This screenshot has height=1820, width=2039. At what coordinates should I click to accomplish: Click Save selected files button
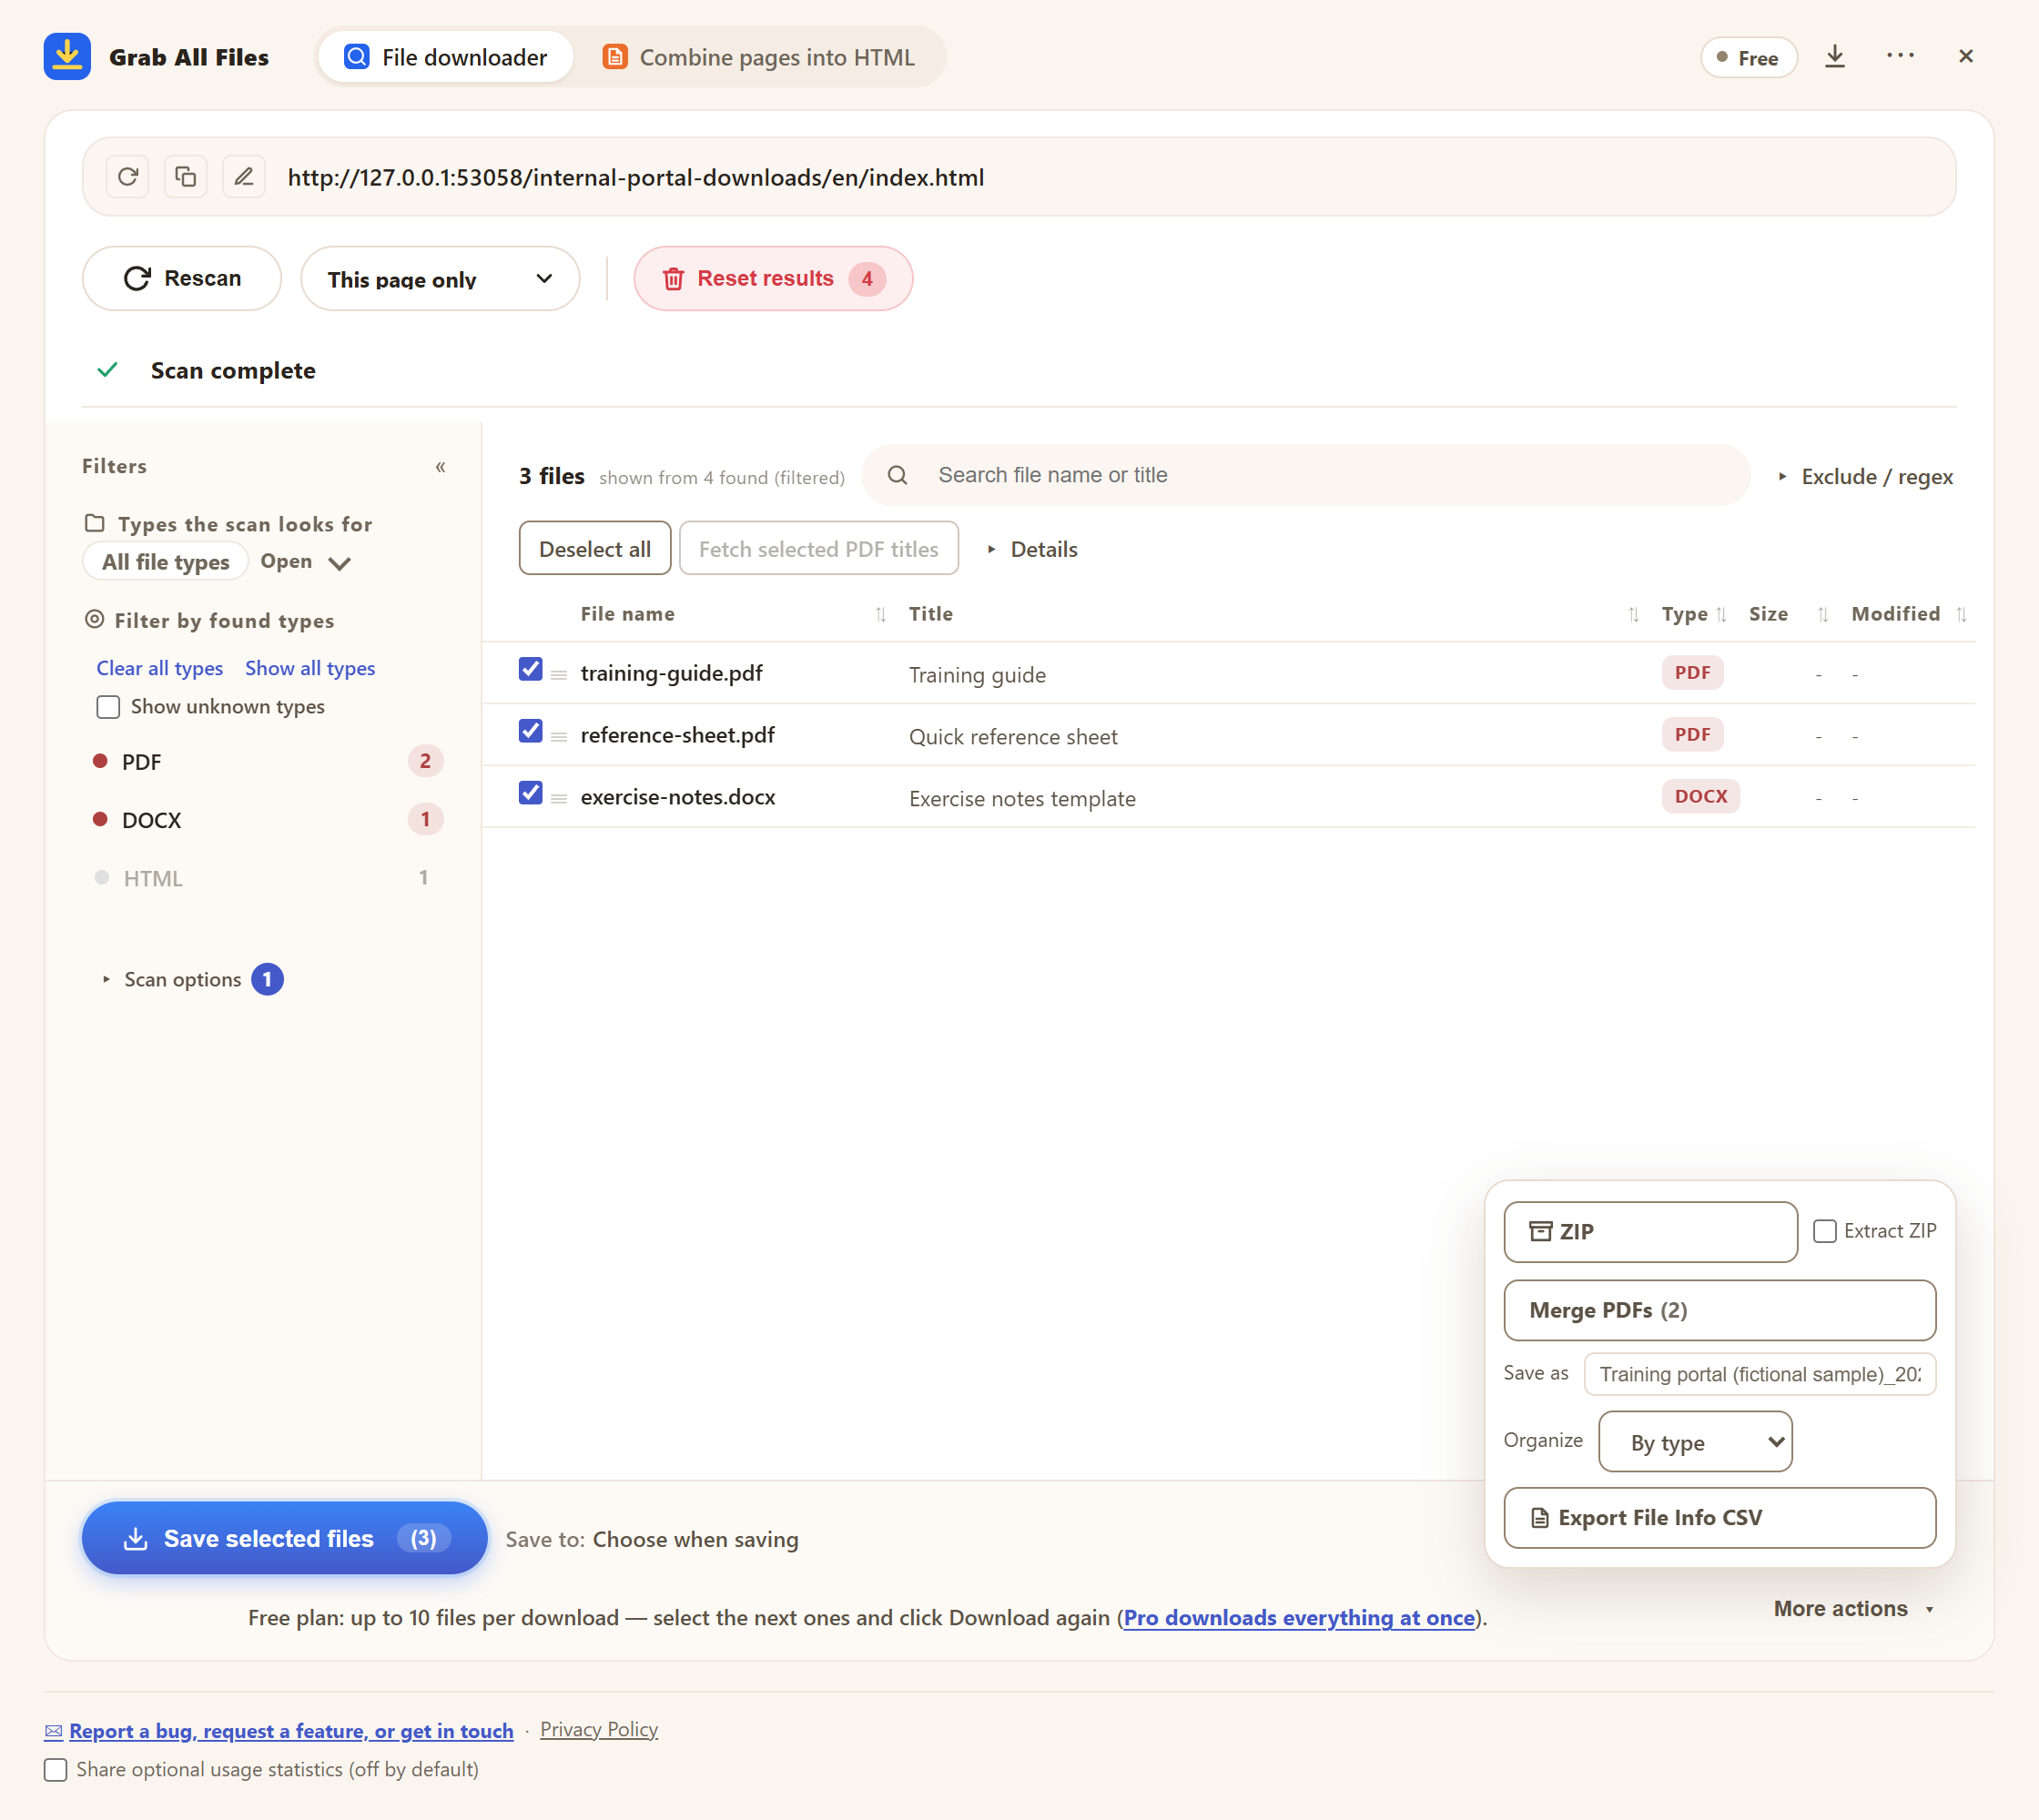pos(284,1538)
